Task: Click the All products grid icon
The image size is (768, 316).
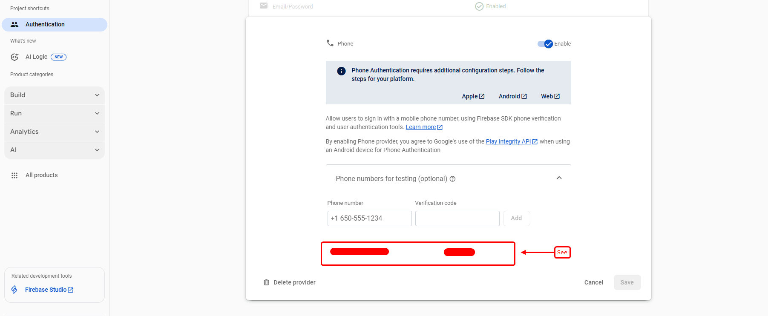Action: [14, 175]
